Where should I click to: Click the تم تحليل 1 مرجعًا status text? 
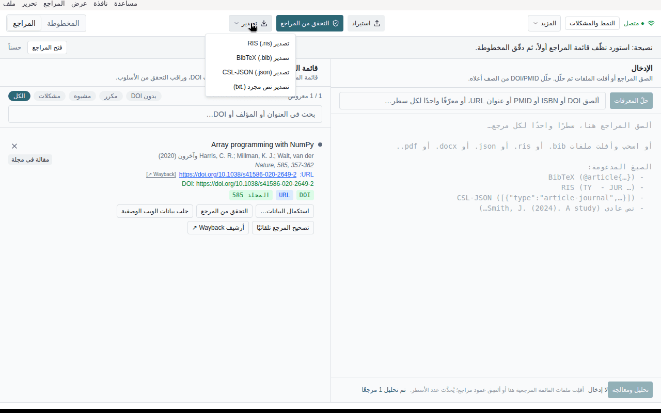(384, 390)
